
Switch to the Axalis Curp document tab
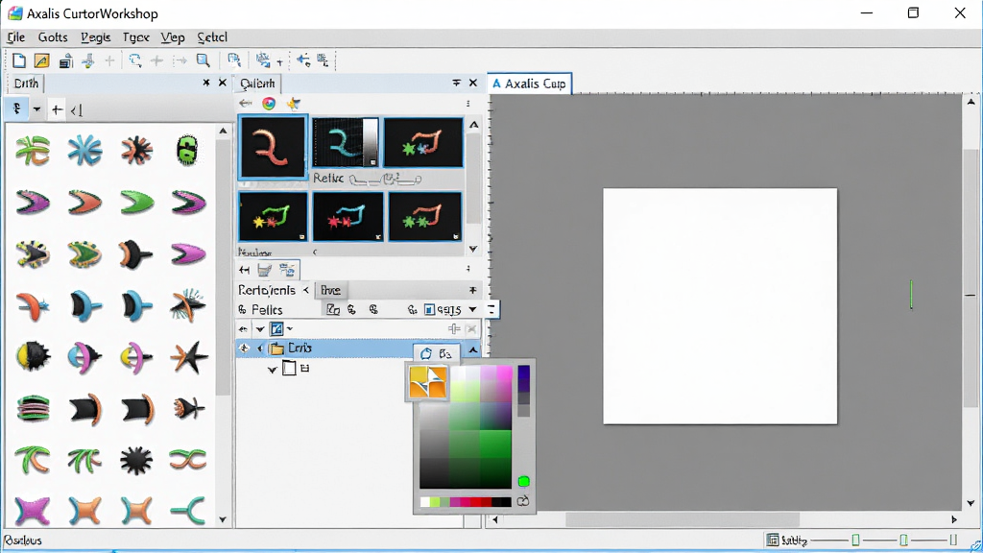point(529,84)
